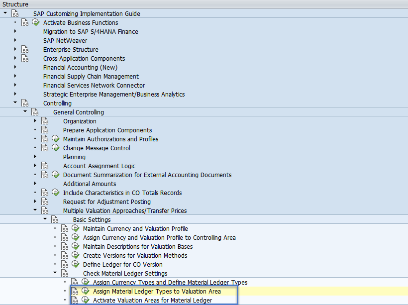Expand the Financial Accounting (New) node

tap(15, 67)
